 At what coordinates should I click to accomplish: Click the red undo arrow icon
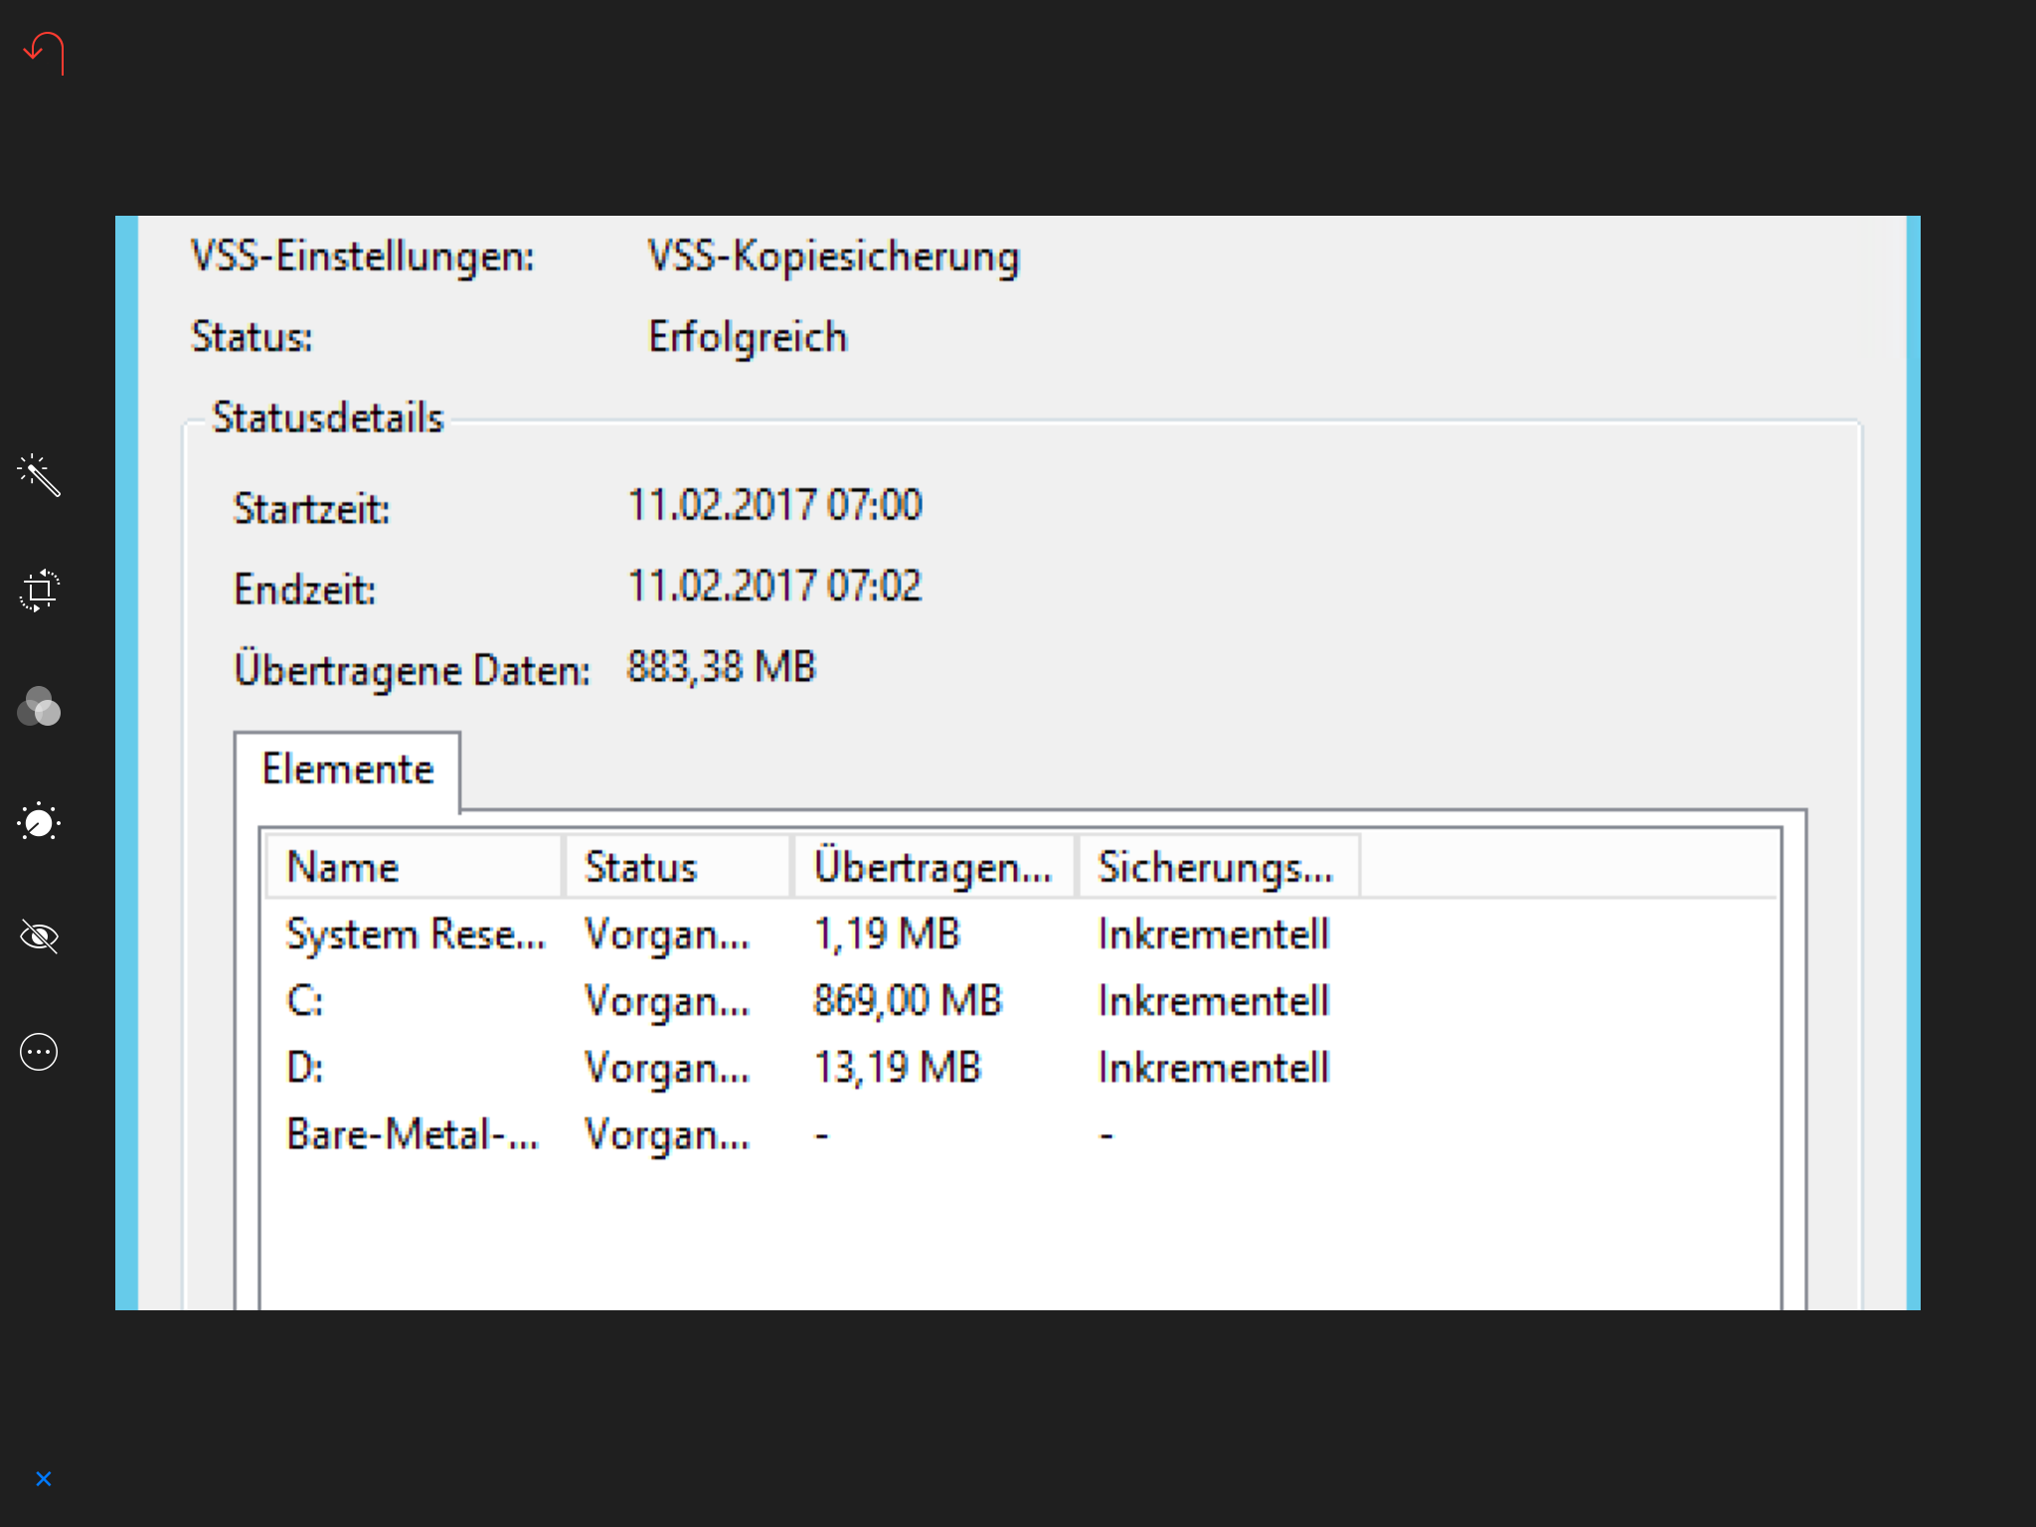(44, 53)
